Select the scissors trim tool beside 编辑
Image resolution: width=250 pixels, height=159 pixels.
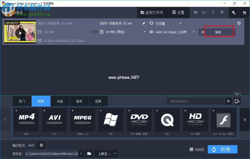click(x=203, y=32)
